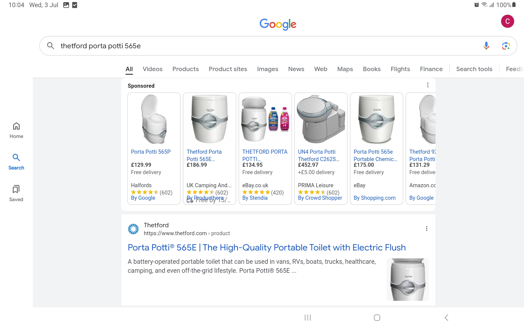Screen dimensions: 524x327
Task: Open the Sponsored section three-dot menu
Action: pyautogui.click(x=427, y=85)
